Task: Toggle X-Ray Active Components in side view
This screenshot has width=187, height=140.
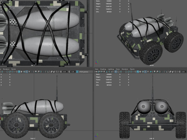Action: pyautogui.click(x=173, y=72)
